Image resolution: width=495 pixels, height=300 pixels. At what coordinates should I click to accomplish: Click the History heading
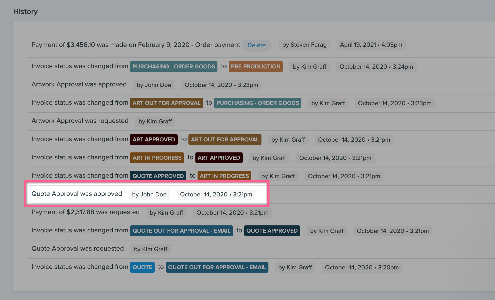[26, 12]
